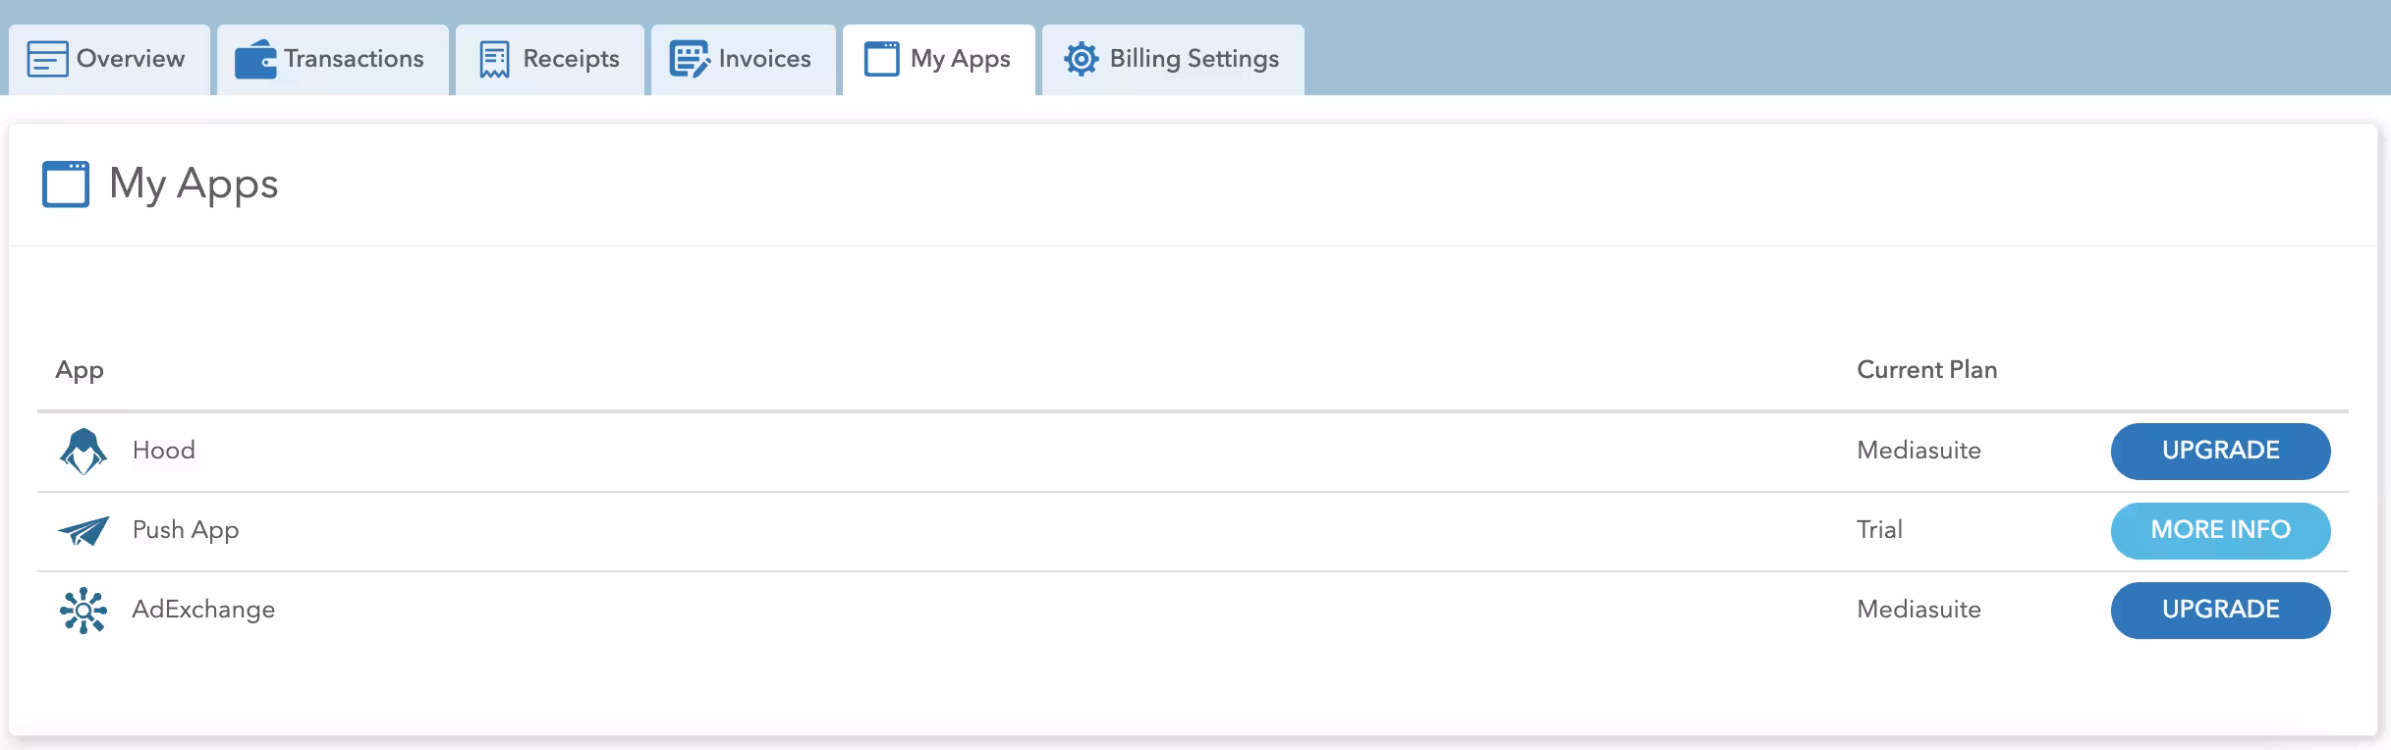Click the App column header
Screen dimensions: 2391x750
[80, 370]
